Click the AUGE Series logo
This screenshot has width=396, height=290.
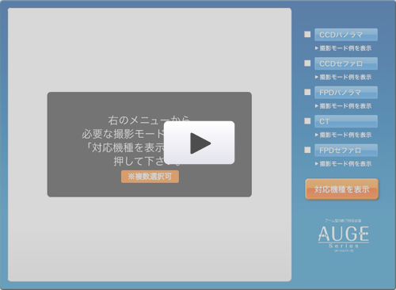tap(343, 235)
